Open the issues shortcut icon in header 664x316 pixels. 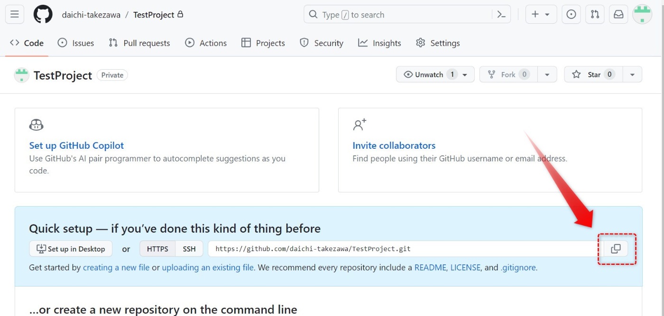coord(571,14)
